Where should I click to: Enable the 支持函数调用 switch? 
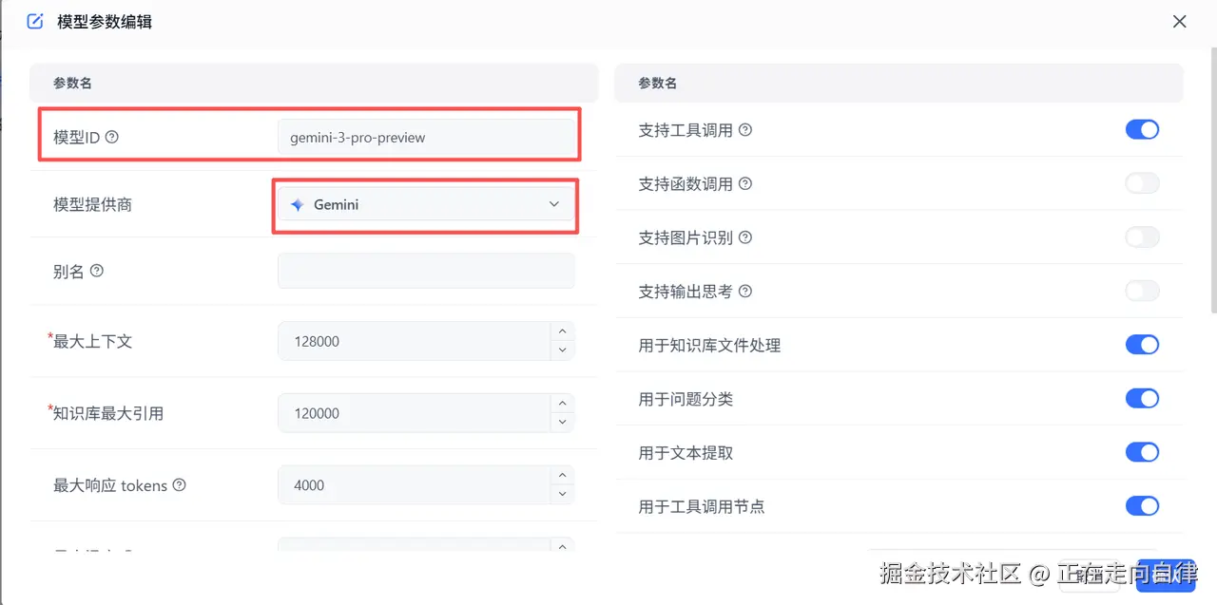click(x=1142, y=183)
